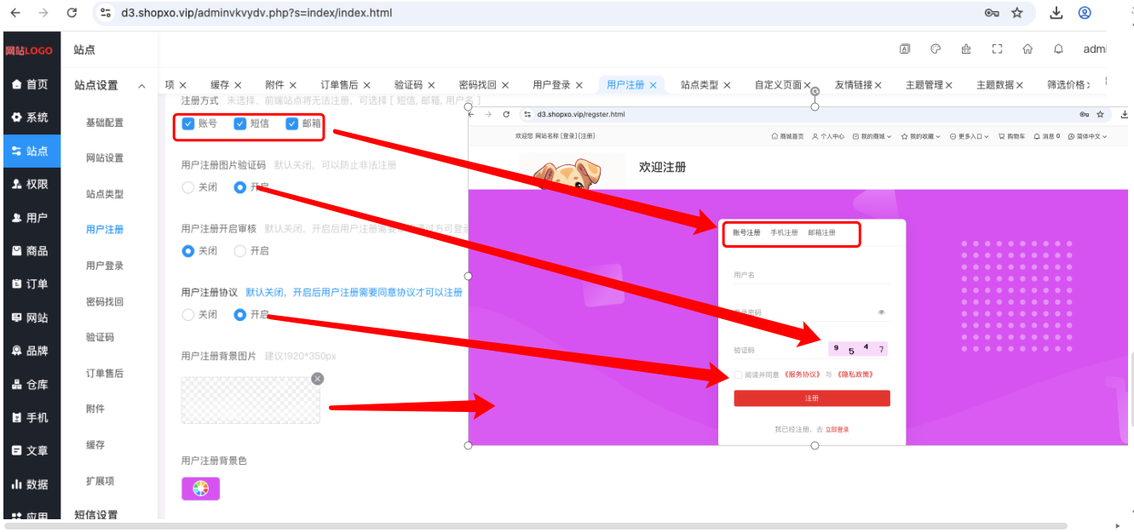Click the home icon in admin header

pos(1028,49)
